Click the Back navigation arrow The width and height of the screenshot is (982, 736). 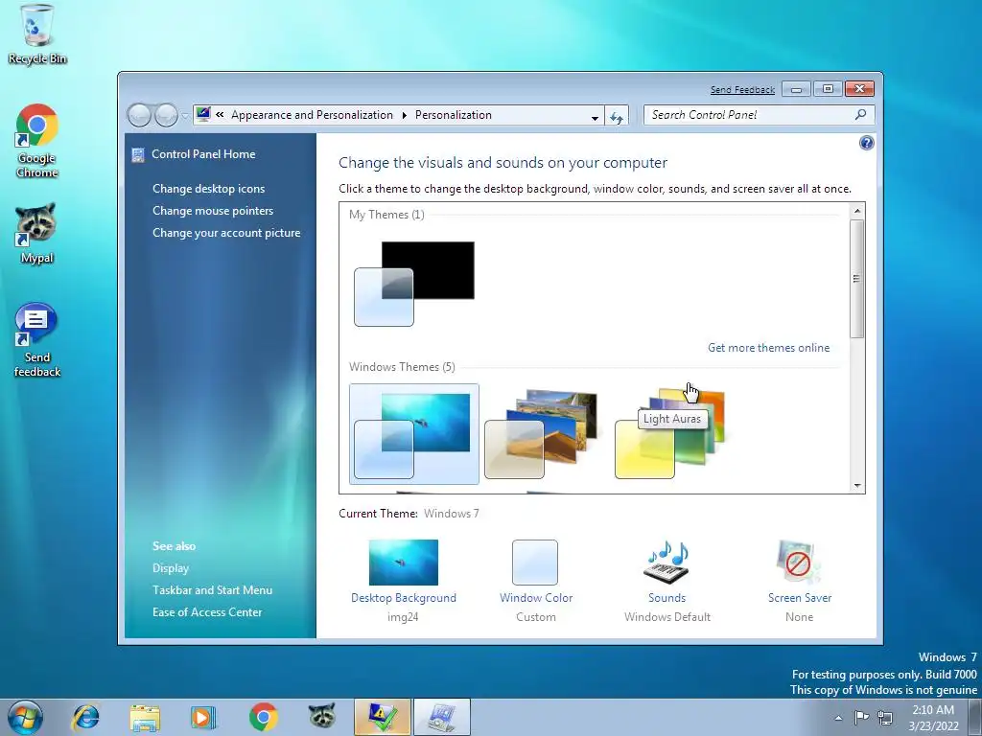[x=139, y=115]
